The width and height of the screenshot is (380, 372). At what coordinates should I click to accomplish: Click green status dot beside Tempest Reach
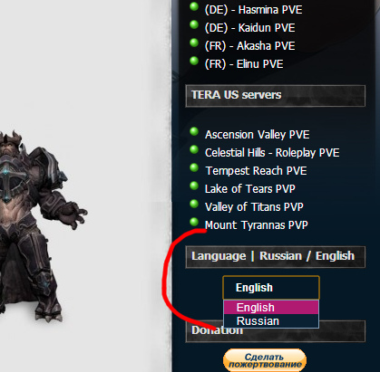click(x=194, y=167)
